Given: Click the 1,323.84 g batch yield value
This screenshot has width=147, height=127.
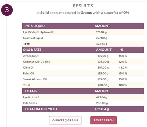Looking at the screenshot, I should [x=102, y=109].
